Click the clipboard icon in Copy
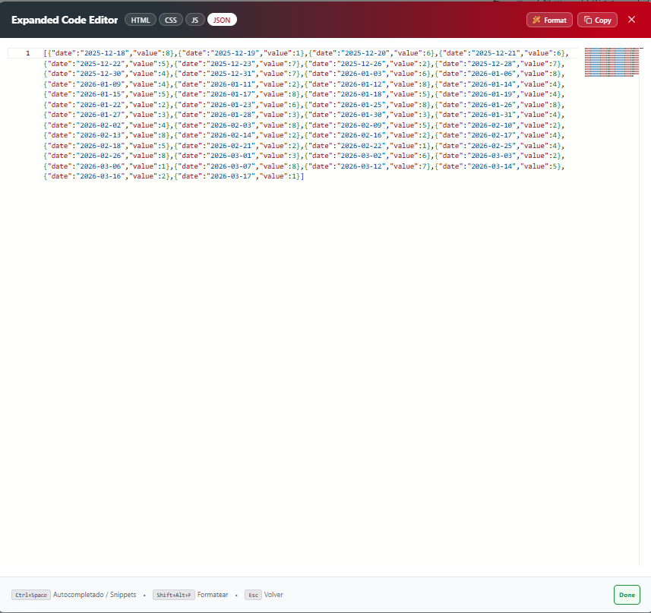The width and height of the screenshot is (651, 613). [x=588, y=20]
